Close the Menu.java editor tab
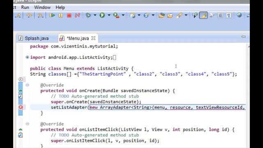263x148 pixels. click(93, 38)
